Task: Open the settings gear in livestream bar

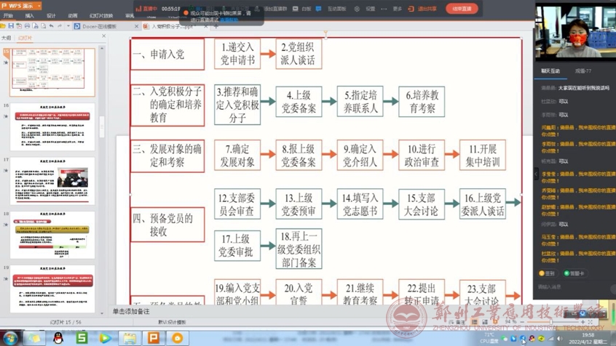Action: (357, 9)
